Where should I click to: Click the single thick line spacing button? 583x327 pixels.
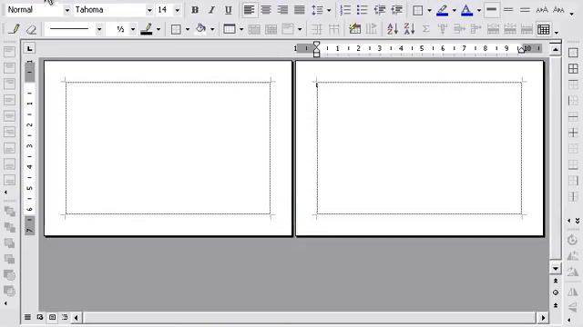click(492, 10)
